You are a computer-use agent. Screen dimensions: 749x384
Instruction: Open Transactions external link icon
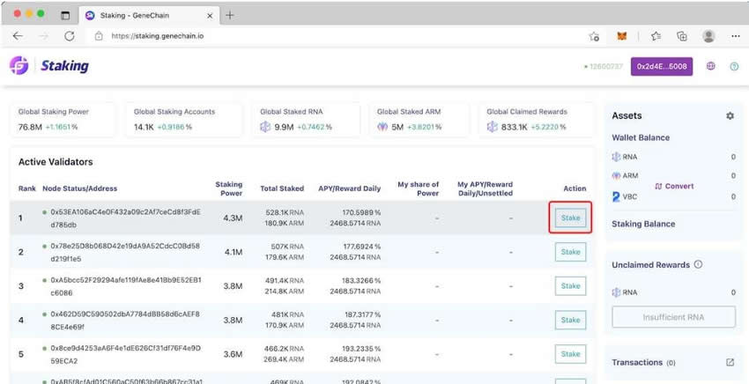[730, 362]
